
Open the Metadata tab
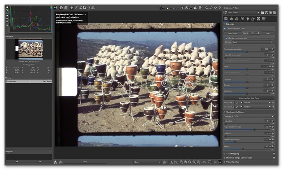tap(264, 19)
